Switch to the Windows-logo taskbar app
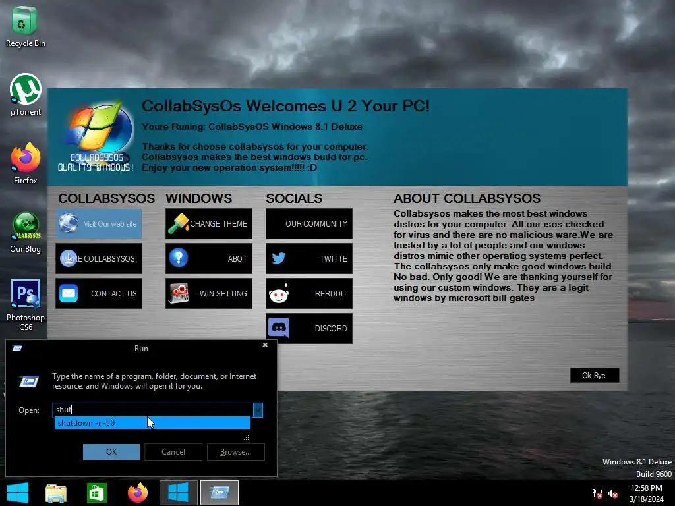675x506 pixels. [x=178, y=493]
